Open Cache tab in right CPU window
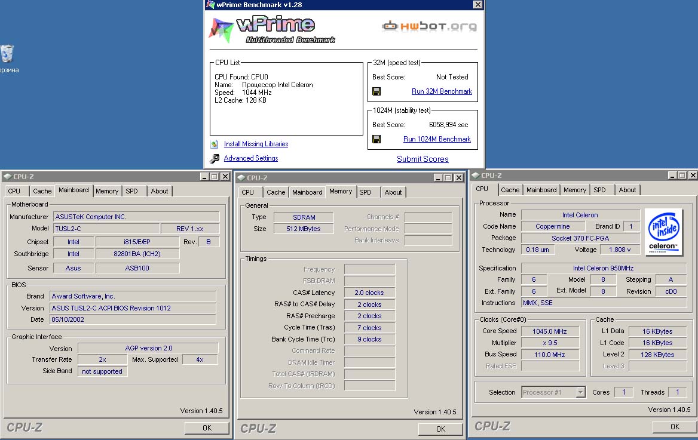The height and width of the screenshot is (440, 698). (x=510, y=190)
